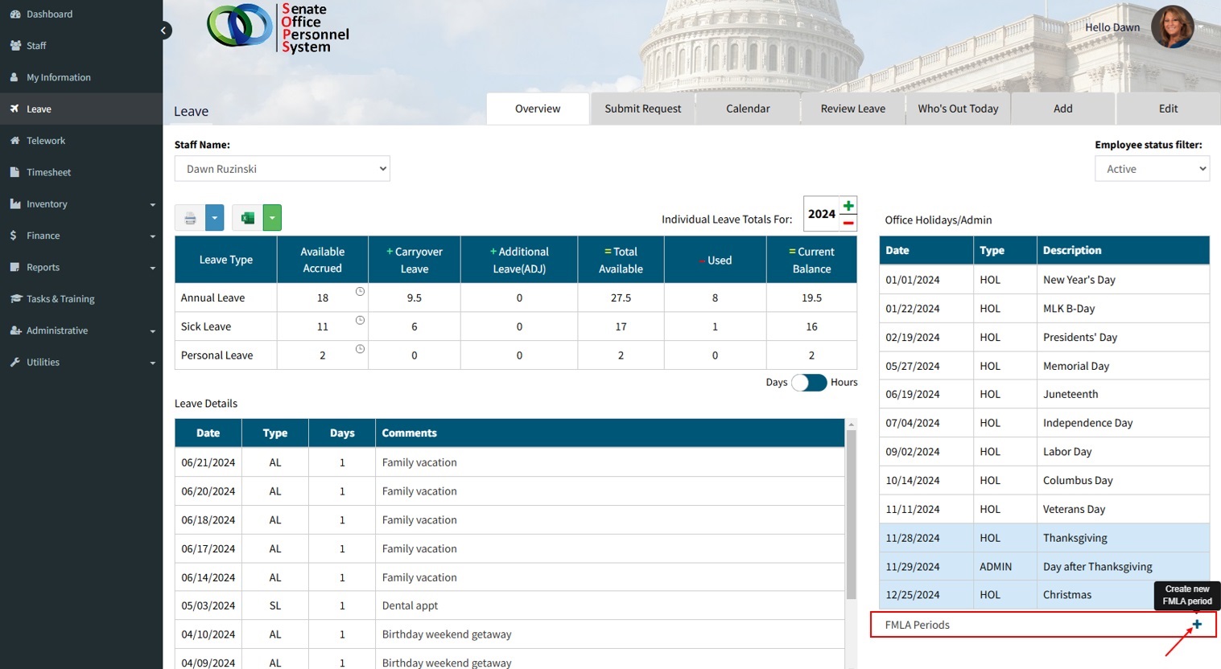Click the Leave Details scrollbar
This screenshot has height=669, width=1221.
[852, 515]
